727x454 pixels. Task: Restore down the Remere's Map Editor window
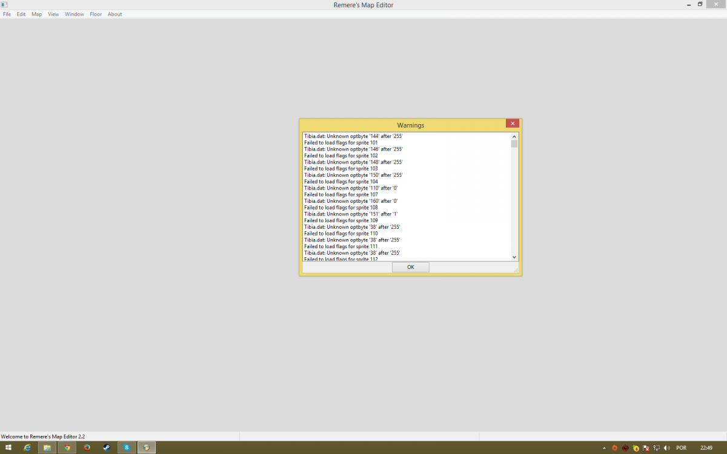[x=700, y=4]
